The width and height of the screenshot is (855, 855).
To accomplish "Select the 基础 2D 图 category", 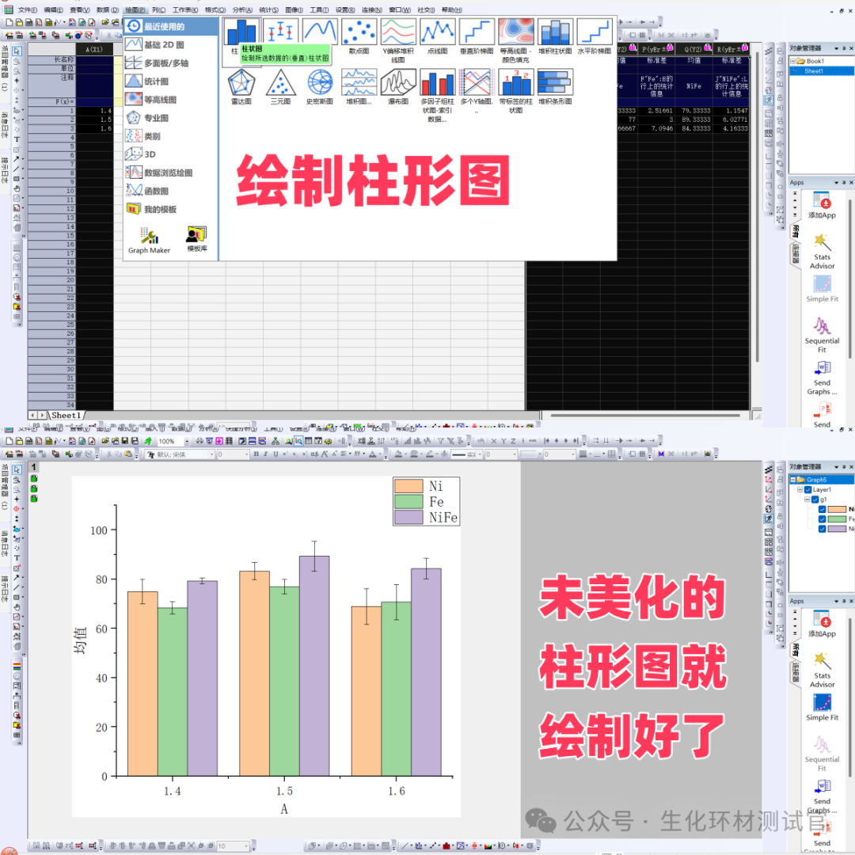I will [x=162, y=44].
